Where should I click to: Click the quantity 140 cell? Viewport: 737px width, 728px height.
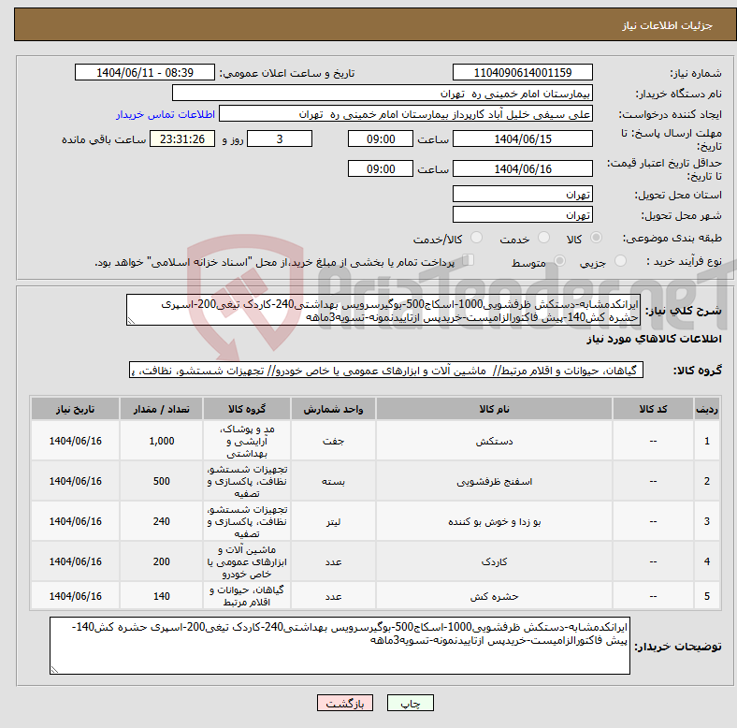click(x=161, y=596)
